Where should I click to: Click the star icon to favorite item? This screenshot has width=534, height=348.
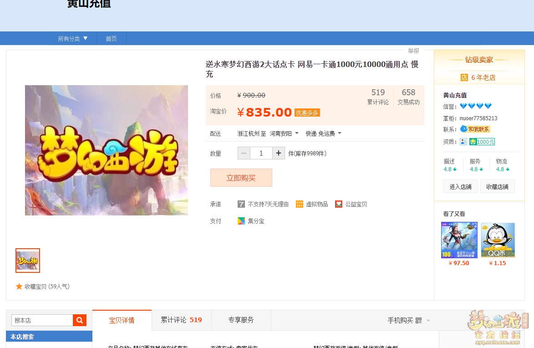19,287
